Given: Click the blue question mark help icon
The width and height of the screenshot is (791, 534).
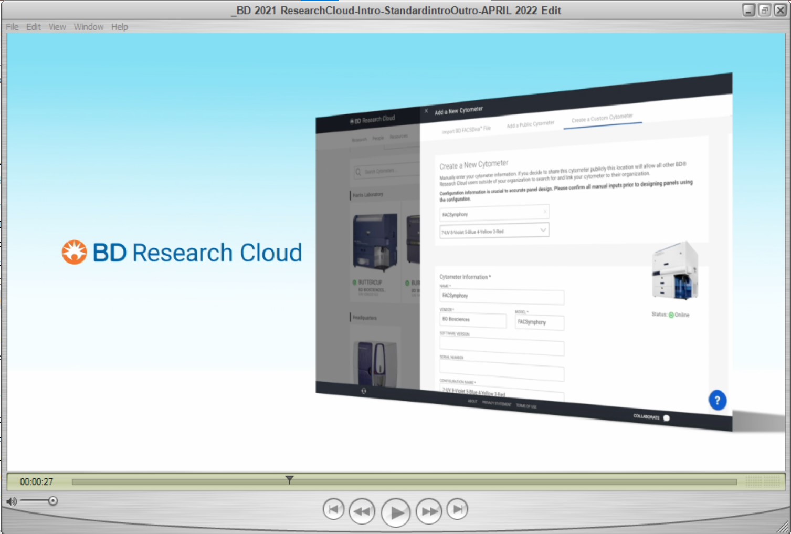Looking at the screenshot, I should coord(717,400).
